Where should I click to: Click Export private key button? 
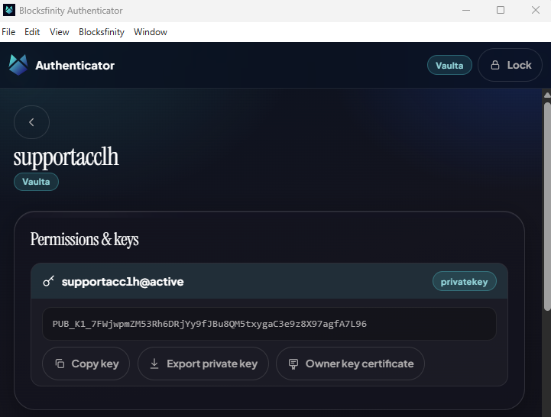pos(203,364)
